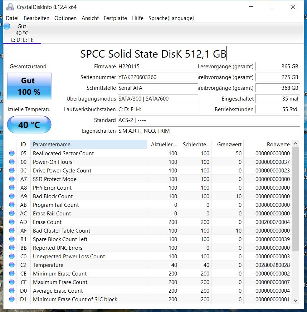The width and height of the screenshot is (307, 312).
Task: Click the Firmware field H220115
Action: click(158, 67)
